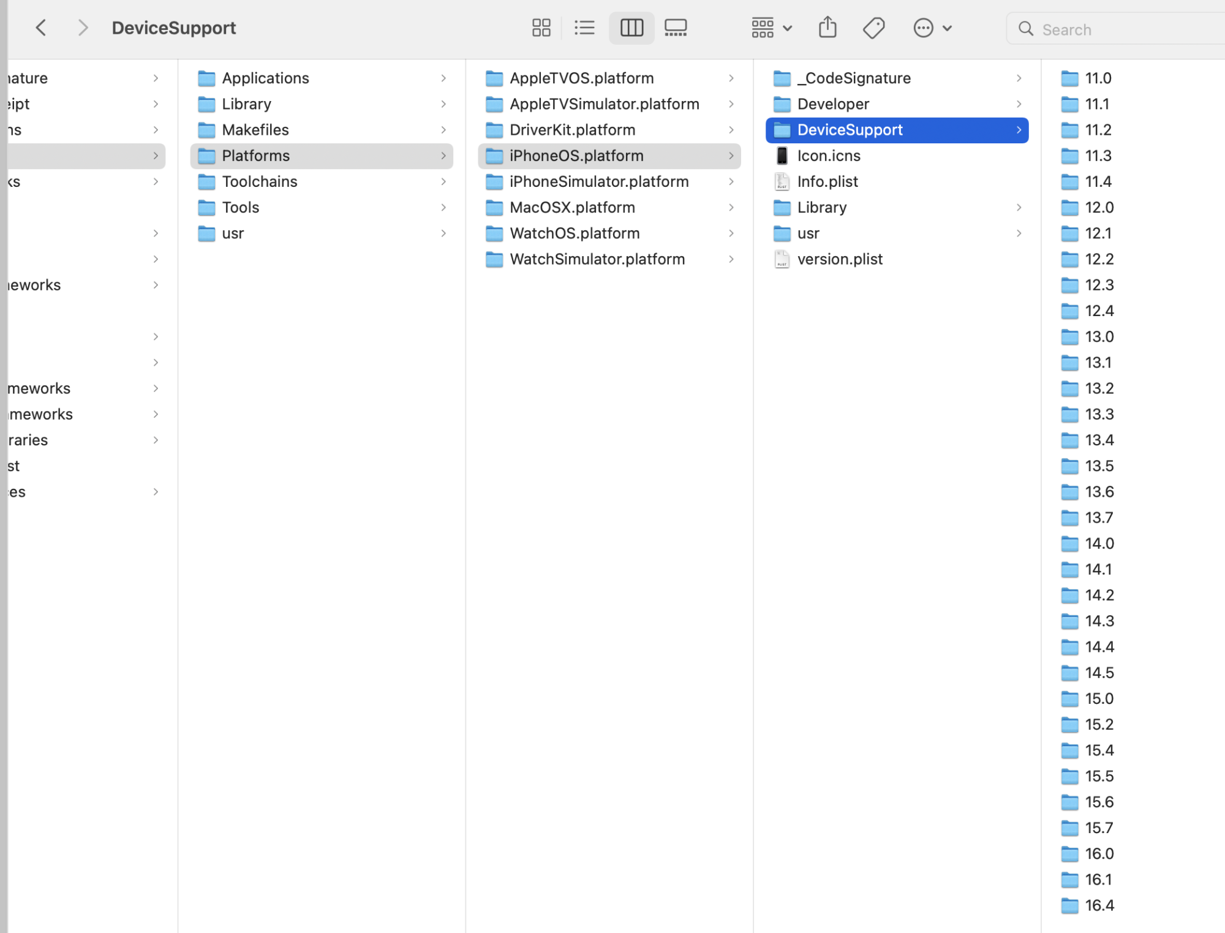Select the _CodeSignature folder
Screen dimensions: 1225x933
[x=853, y=78]
